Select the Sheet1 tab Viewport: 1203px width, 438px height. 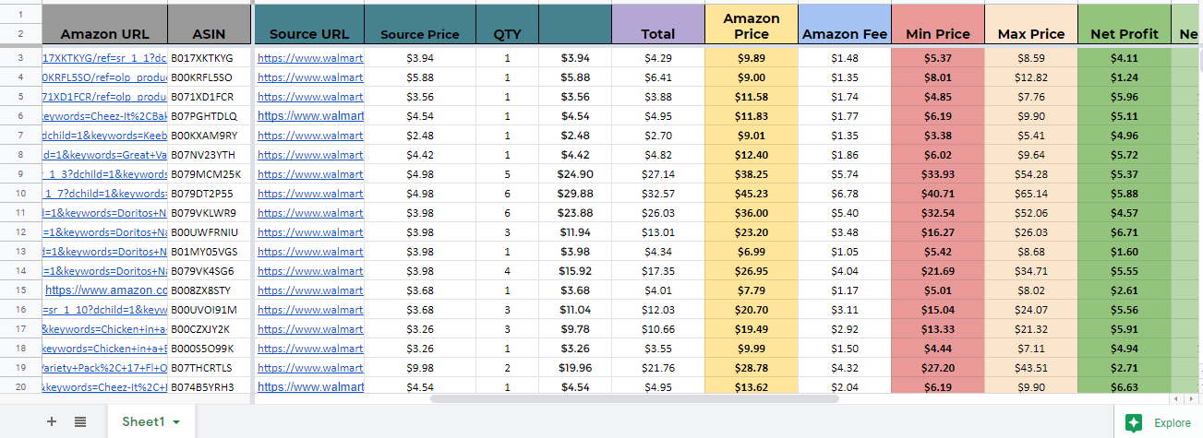(x=143, y=421)
